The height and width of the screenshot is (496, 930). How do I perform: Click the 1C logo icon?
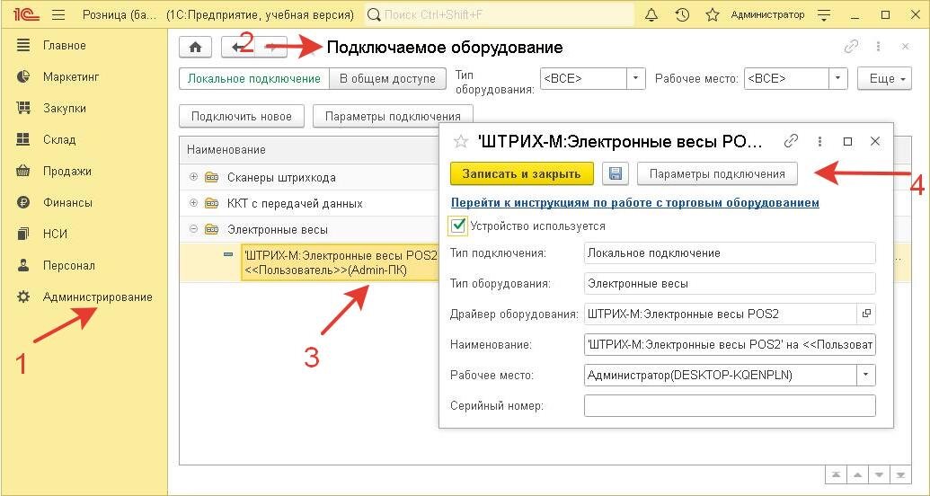pos(27,15)
